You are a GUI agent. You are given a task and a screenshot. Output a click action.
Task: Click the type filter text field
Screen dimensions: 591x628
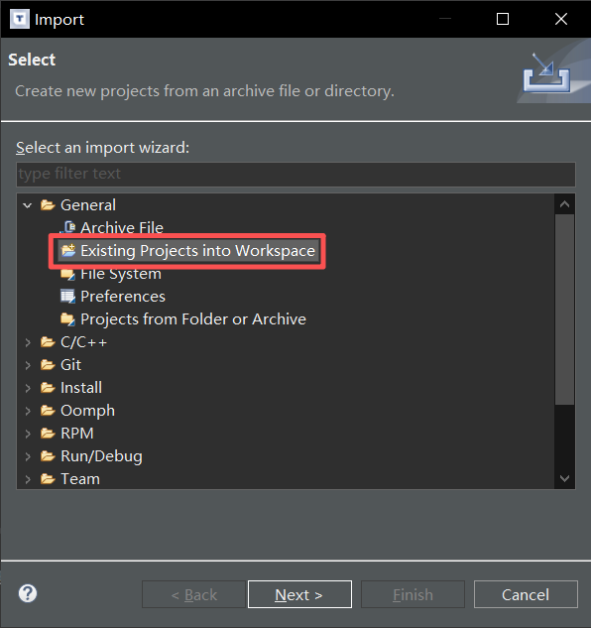click(295, 174)
